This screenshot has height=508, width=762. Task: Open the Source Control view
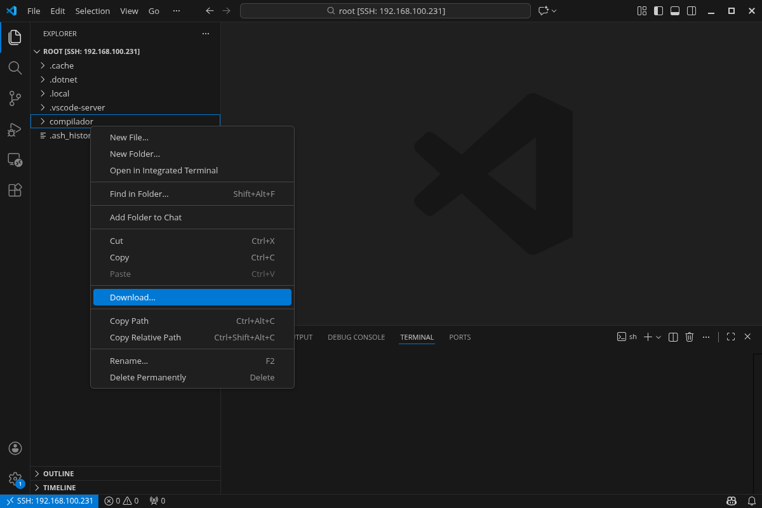pos(15,98)
